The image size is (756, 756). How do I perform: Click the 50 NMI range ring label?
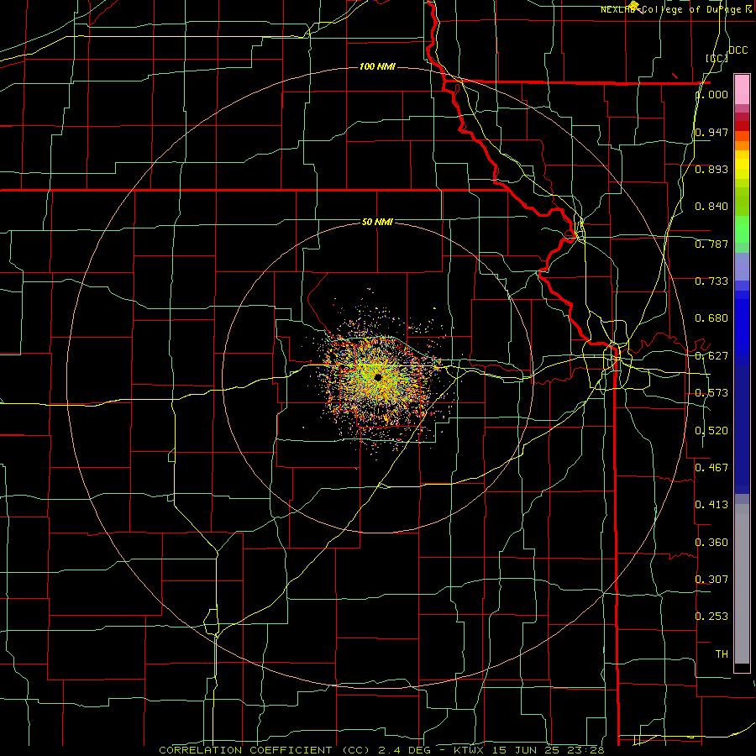click(377, 222)
